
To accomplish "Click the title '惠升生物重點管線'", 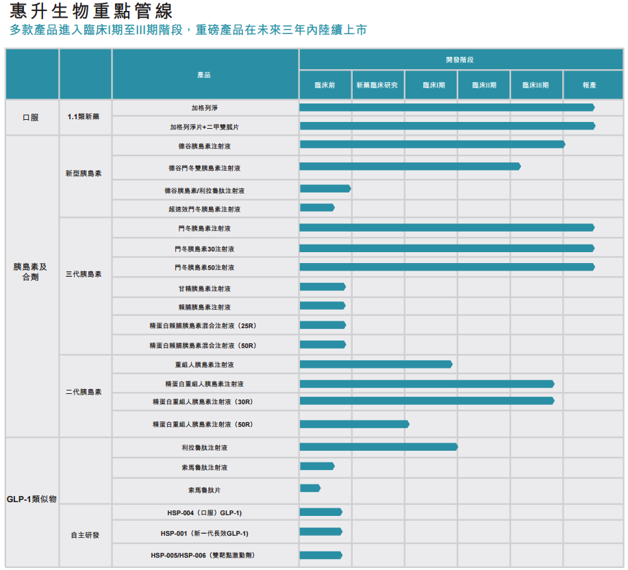I will pos(91,11).
